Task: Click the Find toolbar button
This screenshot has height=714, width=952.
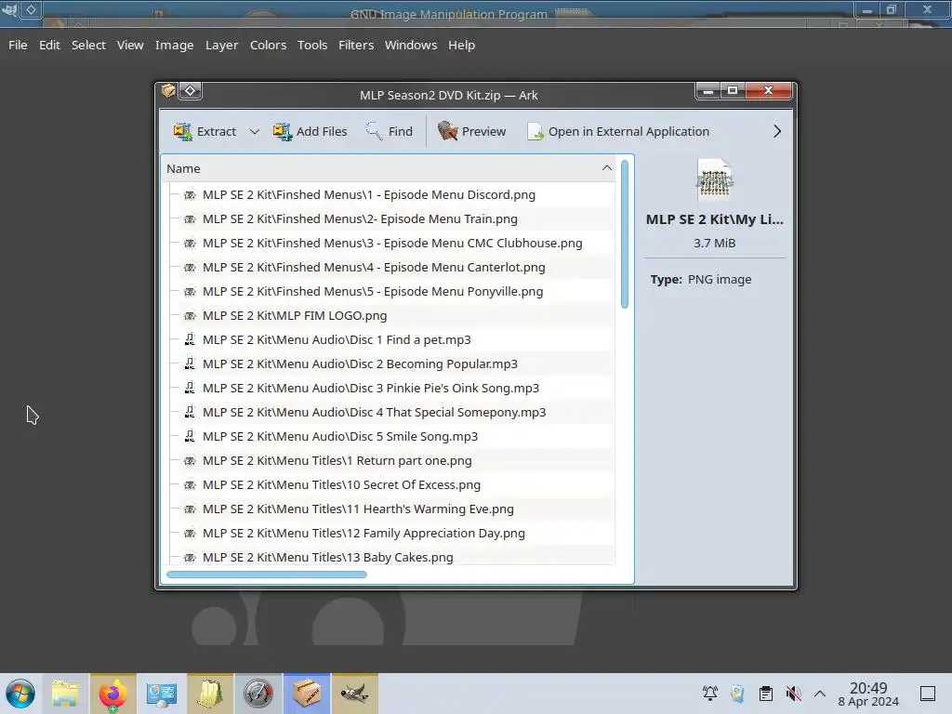Action: (x=389, y=131)
